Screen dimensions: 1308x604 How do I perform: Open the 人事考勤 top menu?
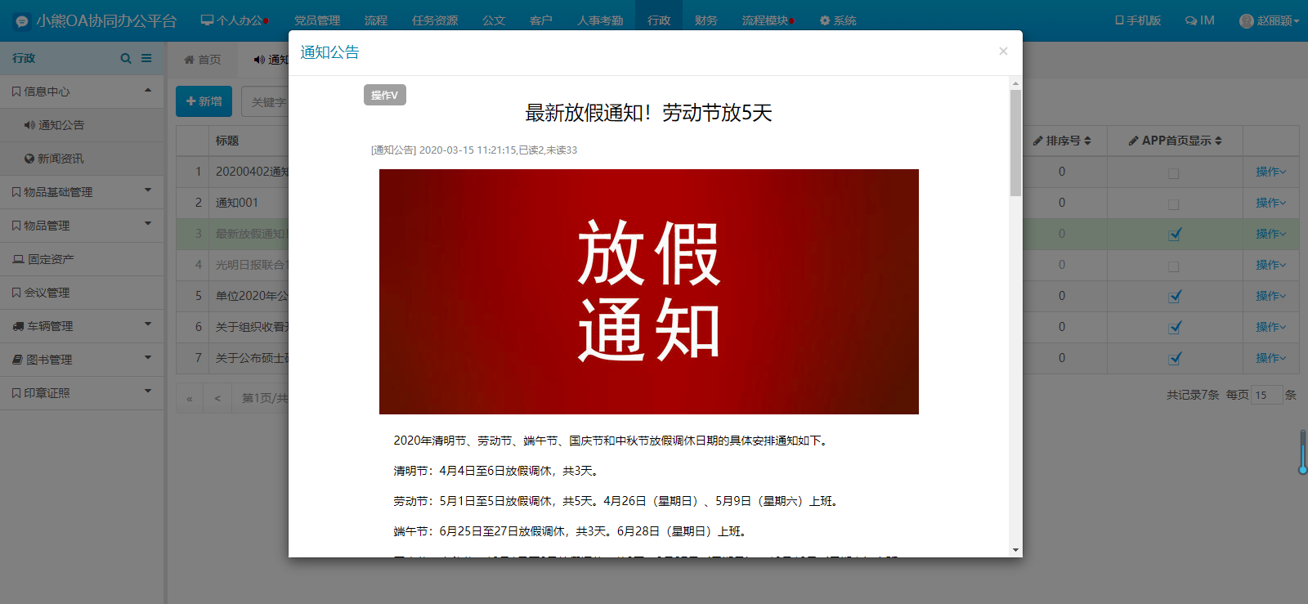[600, 20]
